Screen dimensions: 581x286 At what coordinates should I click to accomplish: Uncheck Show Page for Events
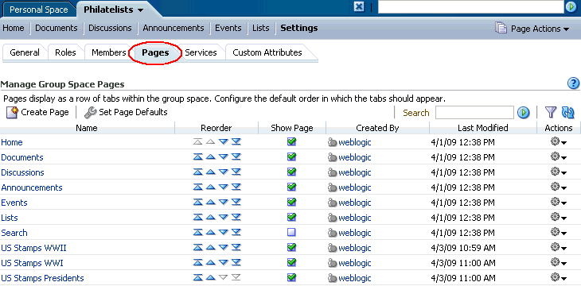(291, 202)
